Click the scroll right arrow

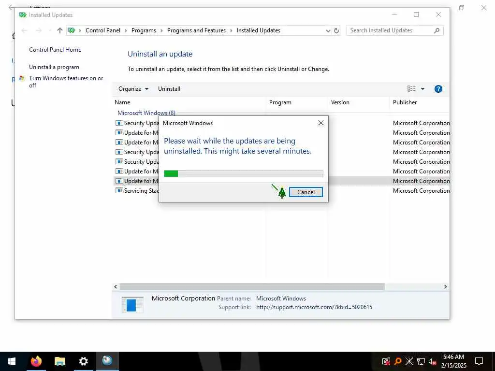click(x=445, y=287)
